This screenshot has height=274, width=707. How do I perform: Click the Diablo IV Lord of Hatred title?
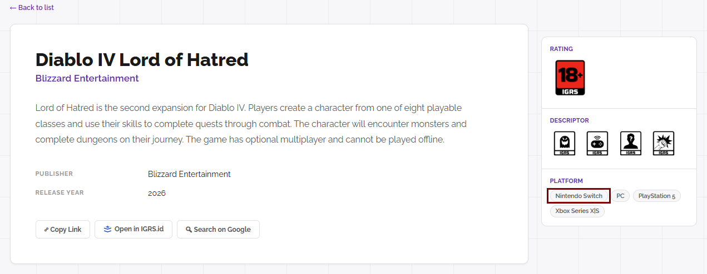[142, 59]
